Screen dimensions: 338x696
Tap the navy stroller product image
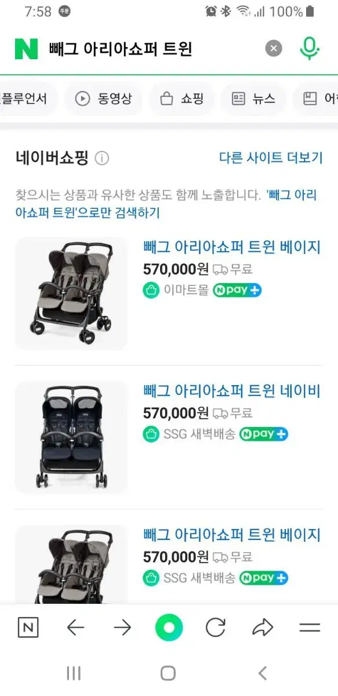click(71, 437)
